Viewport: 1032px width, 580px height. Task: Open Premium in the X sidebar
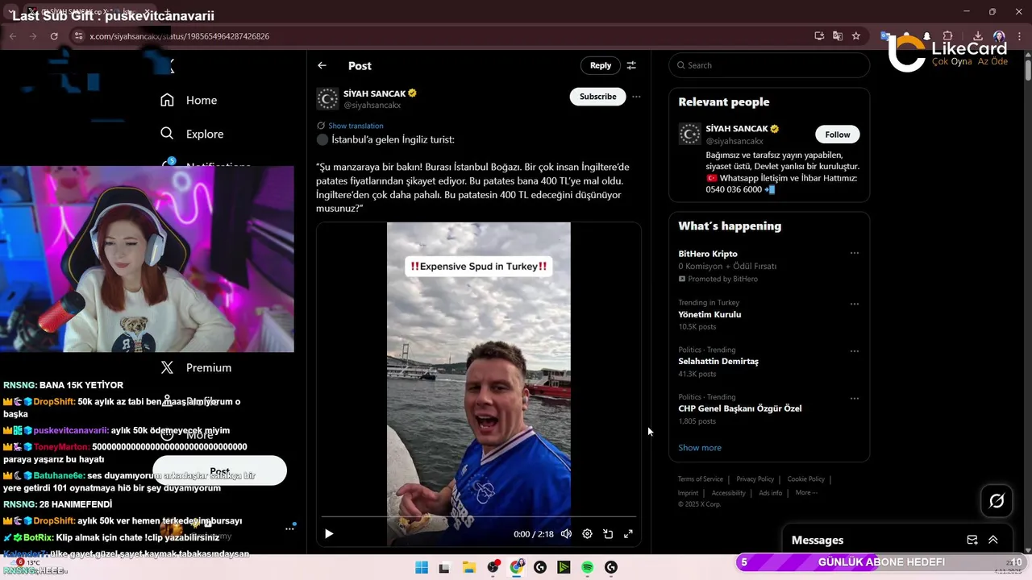pos(196,367)
